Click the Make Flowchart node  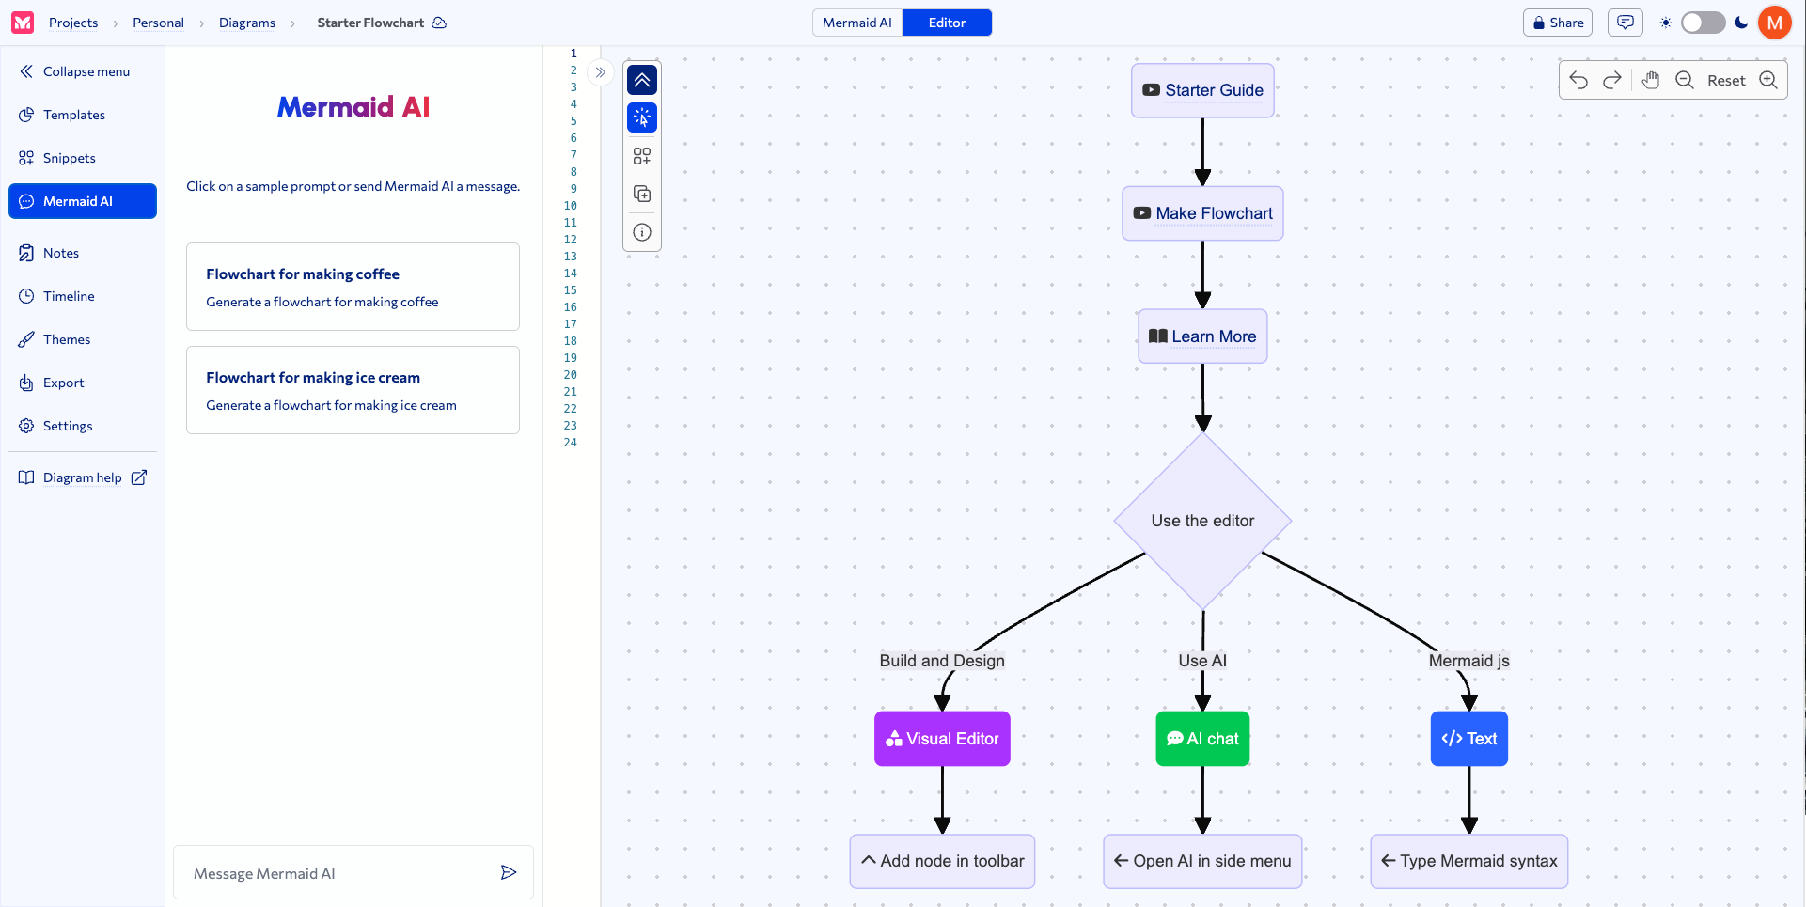pos(1202,213)
